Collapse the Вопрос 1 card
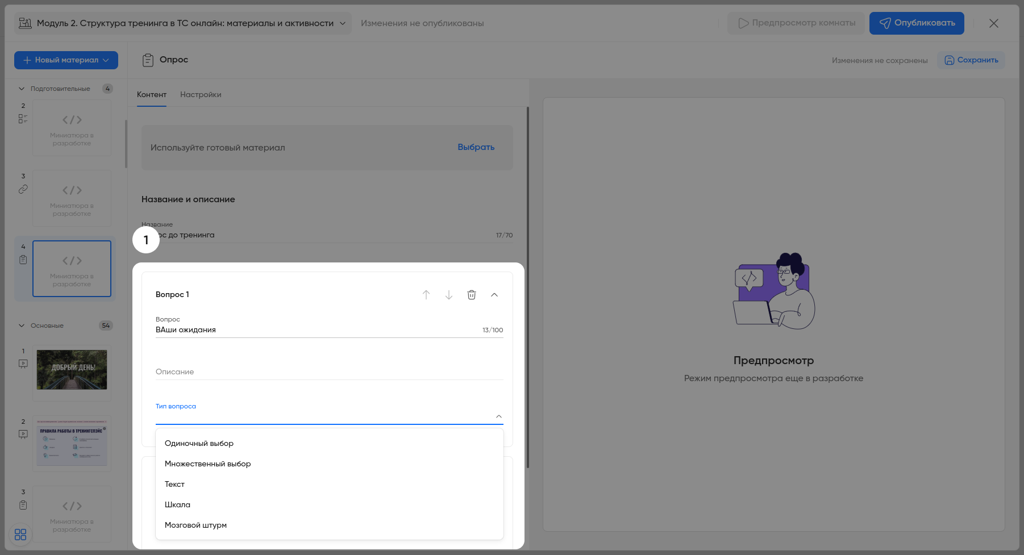This screenshot has height=555, width=1024. [494, 295]
